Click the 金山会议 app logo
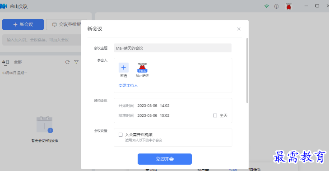 pos(3,6)
